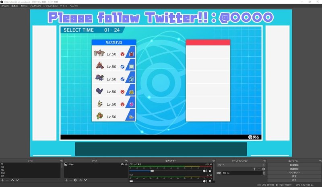
Task: Add a new scene with the plus icon
Action: [x=2, y=180]
